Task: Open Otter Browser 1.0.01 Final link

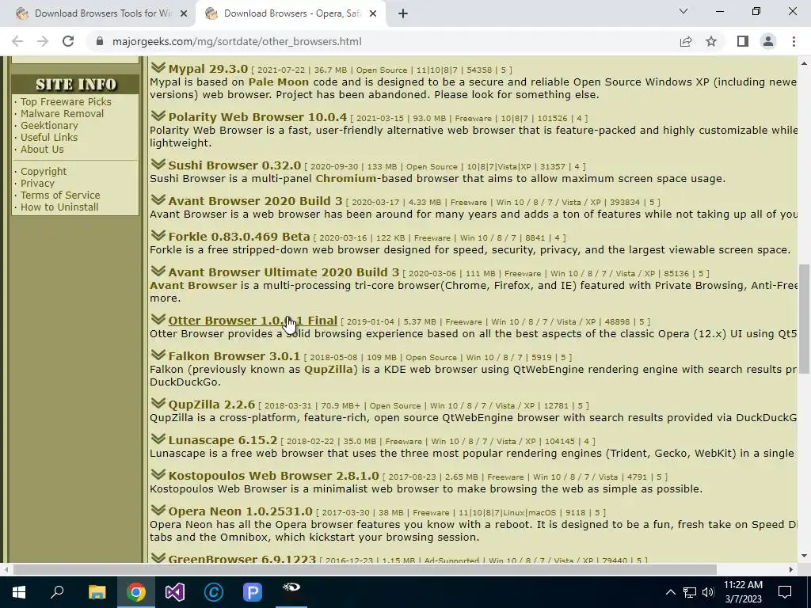Action: point(253,321)
